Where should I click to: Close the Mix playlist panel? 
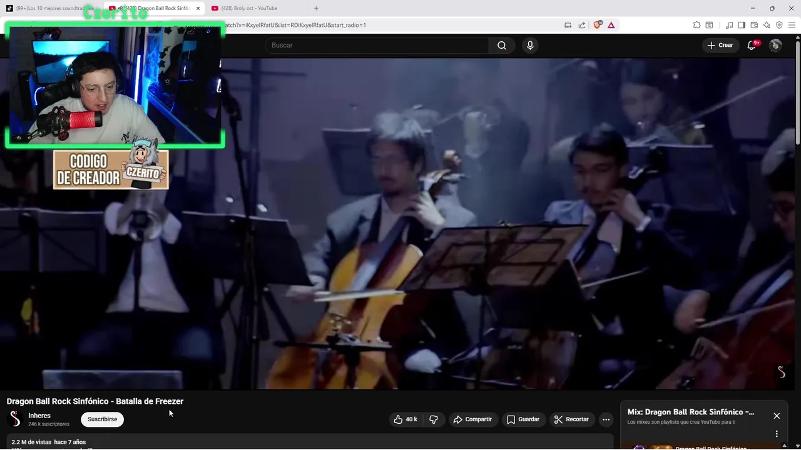click(x=777, y=416)
